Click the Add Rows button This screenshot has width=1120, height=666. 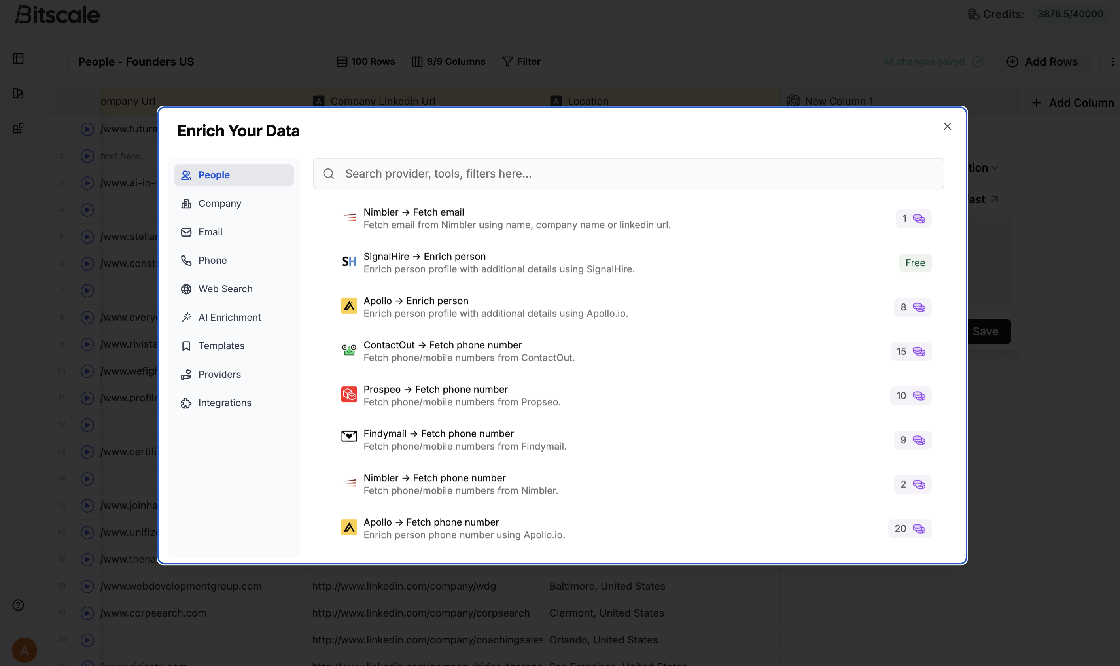click(1042, 61)
